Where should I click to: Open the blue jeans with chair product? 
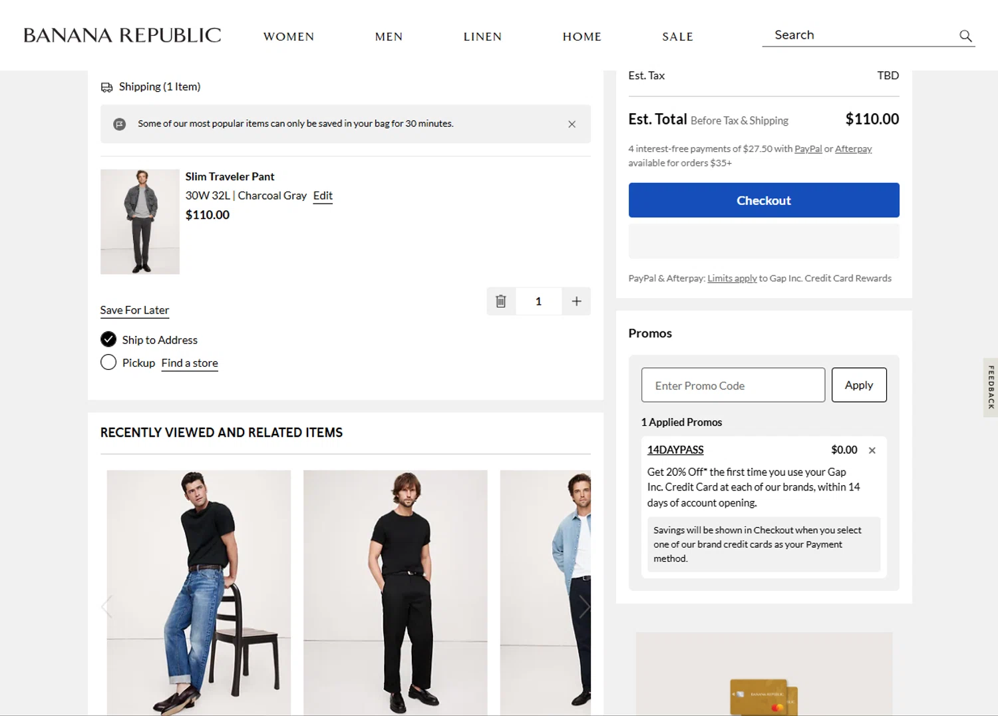point(199,592)
